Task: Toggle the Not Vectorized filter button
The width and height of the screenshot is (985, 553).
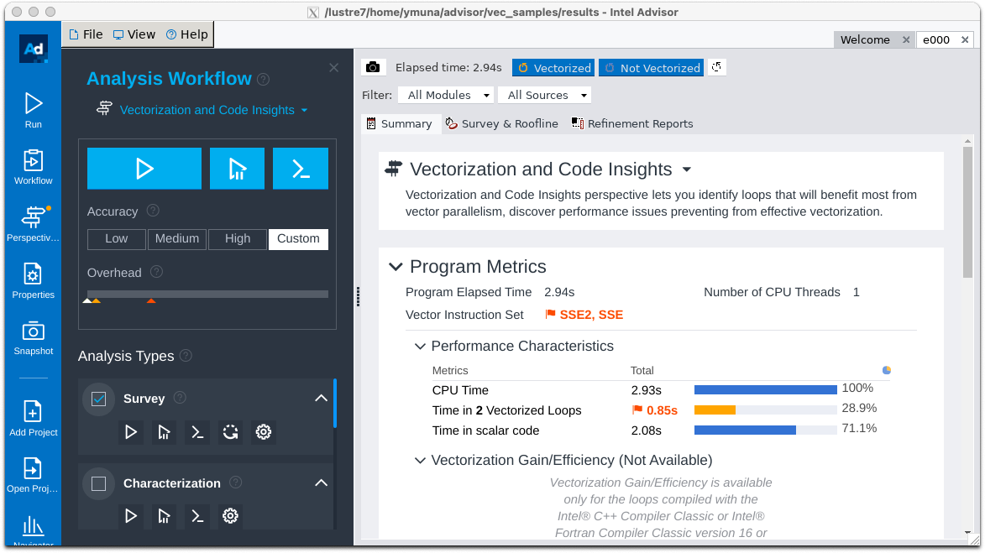Action: coord(651,67)
